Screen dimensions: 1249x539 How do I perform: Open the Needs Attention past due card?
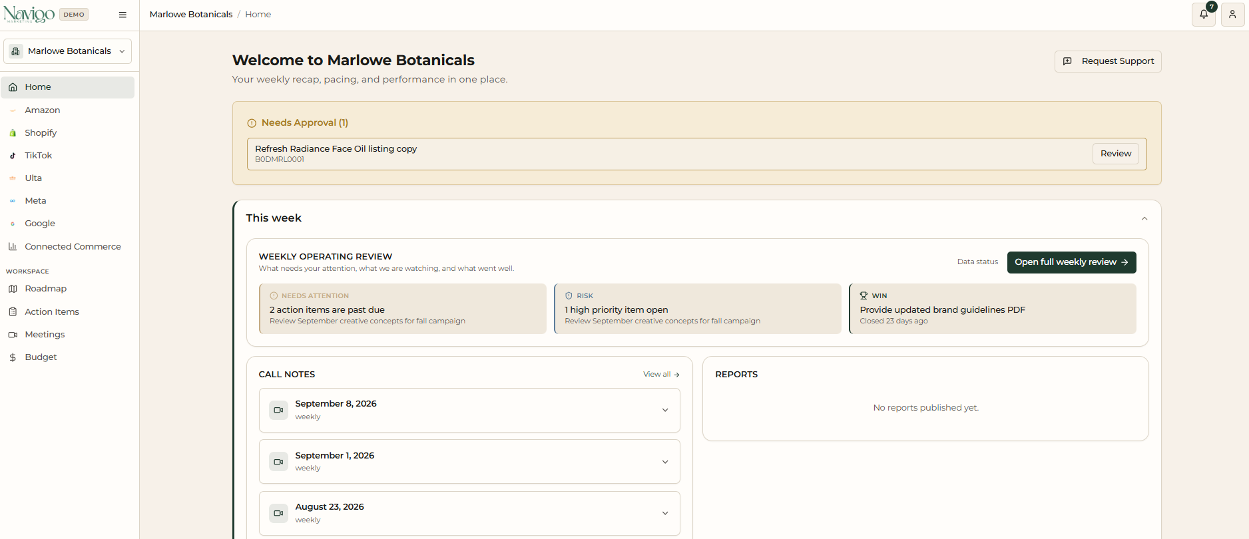tap(403, 309)
